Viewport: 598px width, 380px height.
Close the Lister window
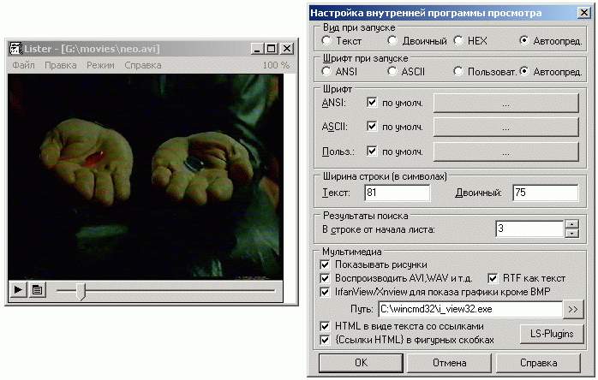tap(287, 49)
